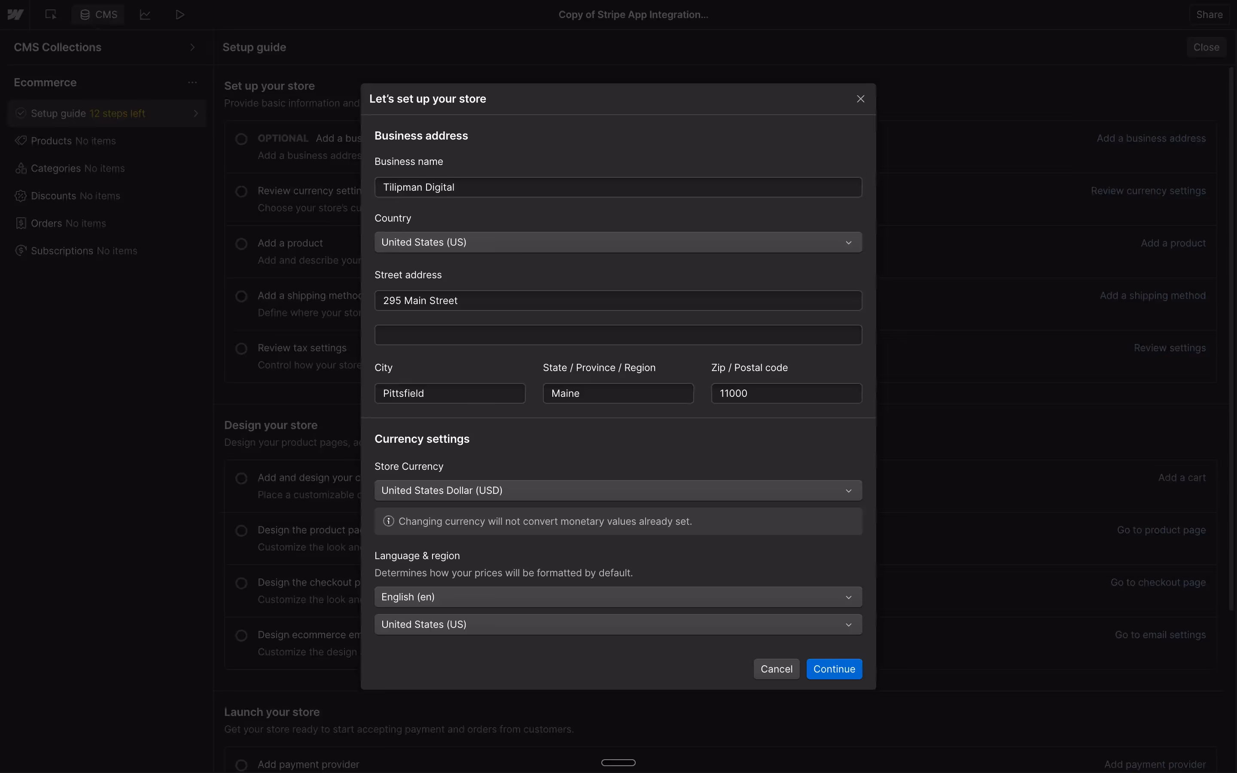Click the Cancel button
The image size is (1237, 773).
(x=776, y=669)
